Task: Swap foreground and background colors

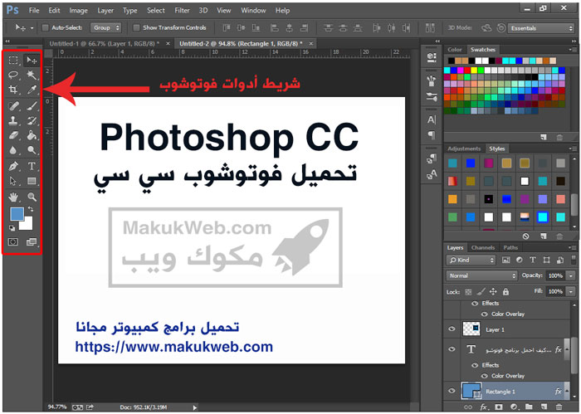Action: coord(31,209)
